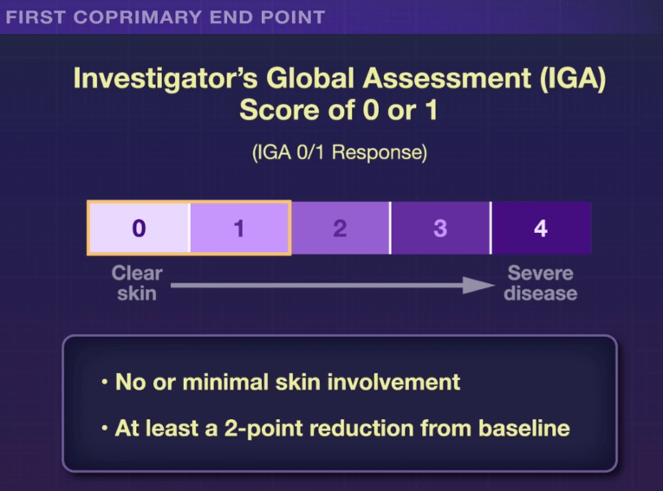The height and width of the screenshot is (491, 663).
Task: Click the score 2 scale segment
Action: (340, 229)
